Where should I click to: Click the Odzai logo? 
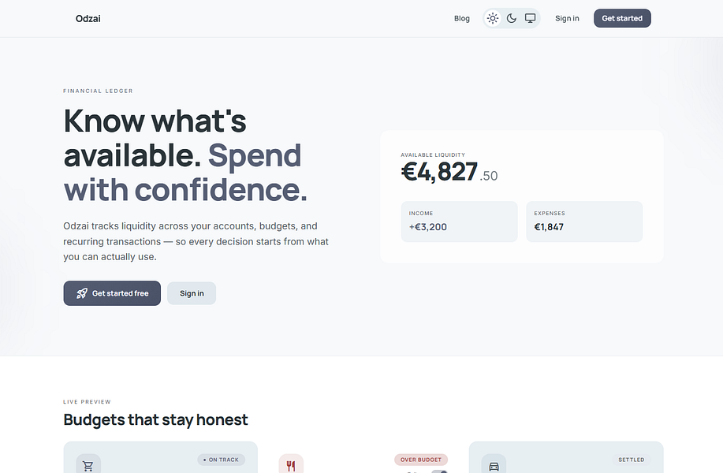point(88,18)
